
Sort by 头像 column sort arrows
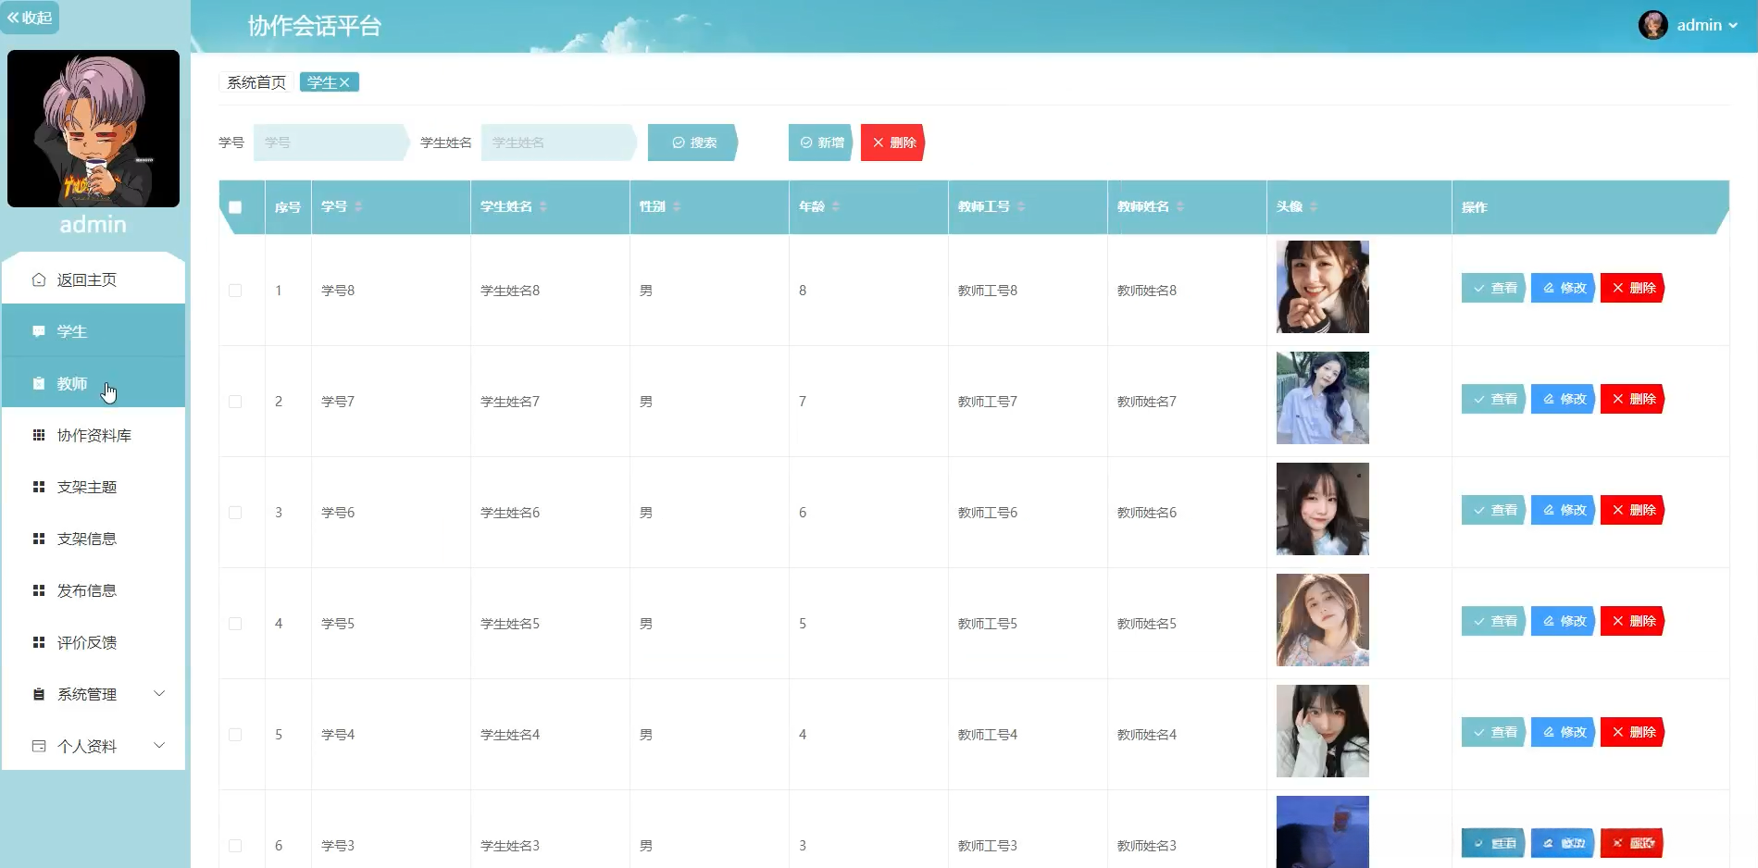point(1314,206)
